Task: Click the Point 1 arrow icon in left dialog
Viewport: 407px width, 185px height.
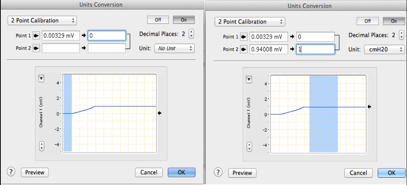Action: [36, 36]
